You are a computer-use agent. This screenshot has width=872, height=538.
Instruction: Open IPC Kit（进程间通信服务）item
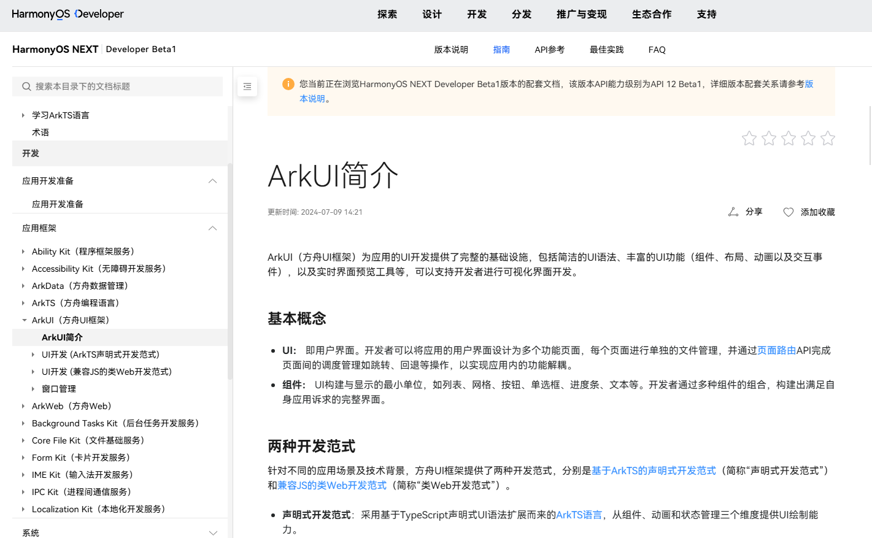(x=84, y=492)
